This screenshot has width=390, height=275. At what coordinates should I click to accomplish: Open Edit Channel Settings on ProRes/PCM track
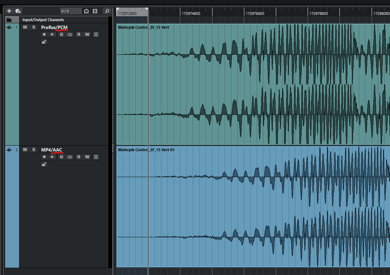[62, 35]
